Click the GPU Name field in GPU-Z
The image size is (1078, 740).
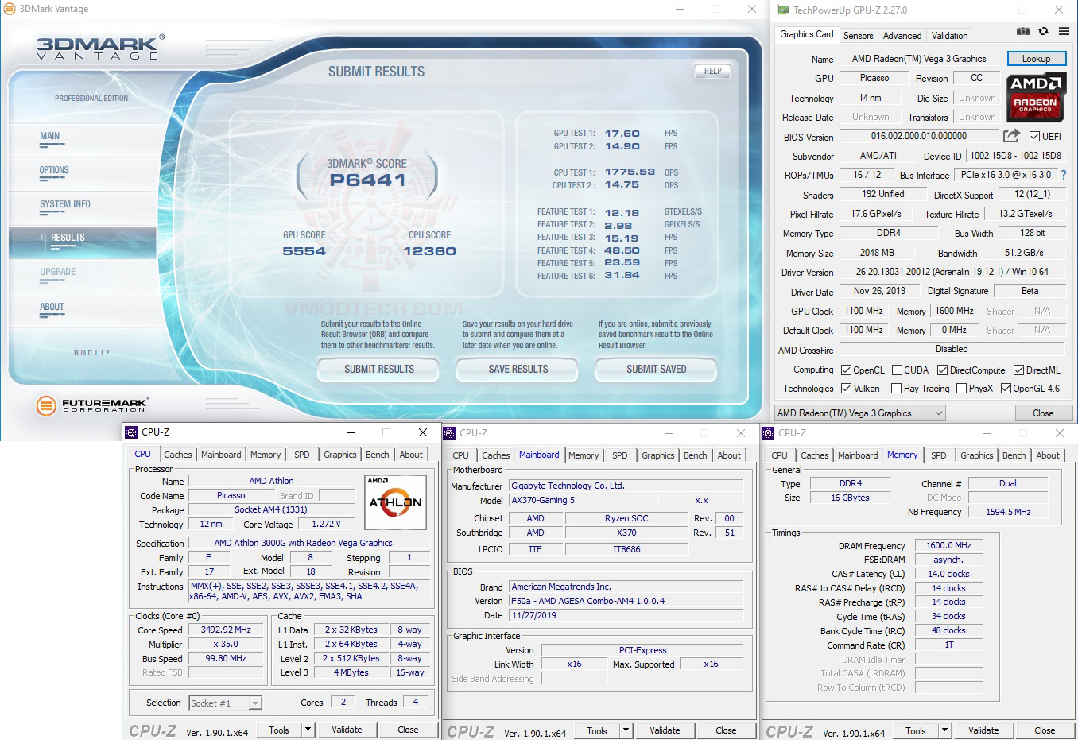click(919, 59)
